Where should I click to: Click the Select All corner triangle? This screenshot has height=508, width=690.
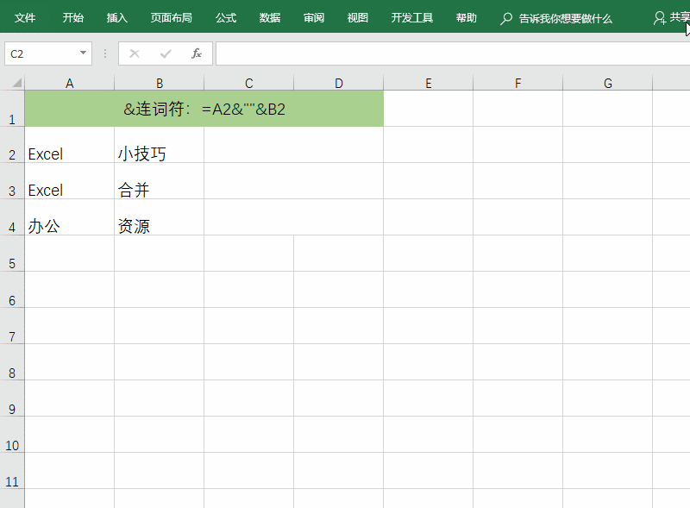coord(16,83)
